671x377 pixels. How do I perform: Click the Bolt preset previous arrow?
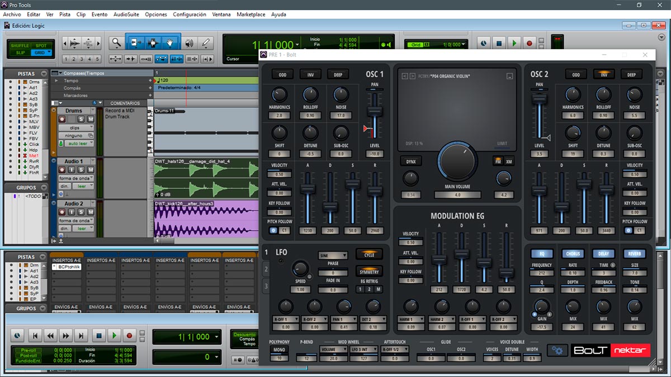click(x=404, y=76)
